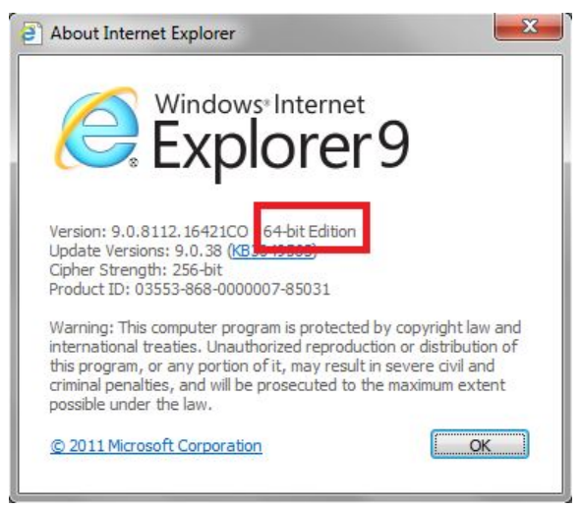
Task: Click the 'possible under the law' line
Action: (131, 404)
